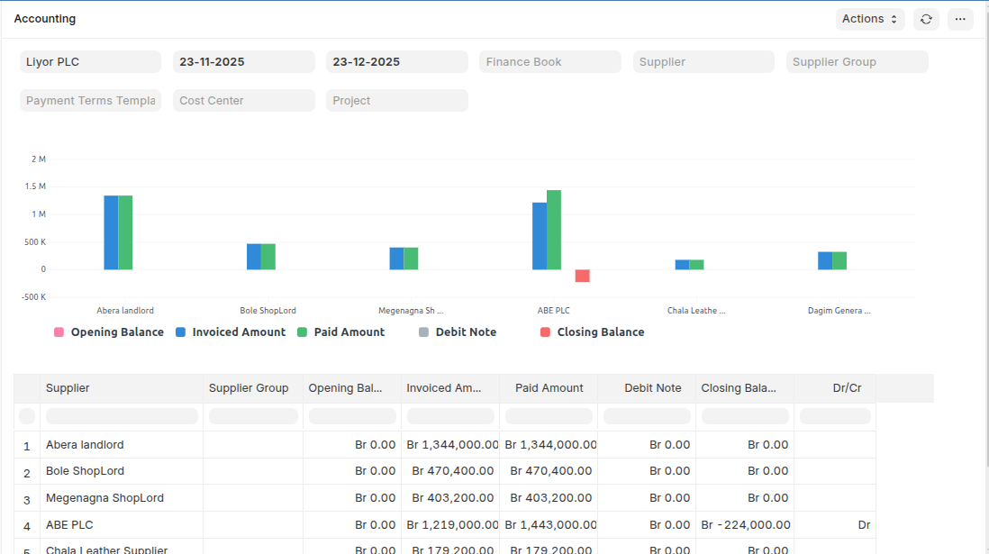989x554 pixels.
Task: Click the Project filter field
Action: [x=396, y=101]
